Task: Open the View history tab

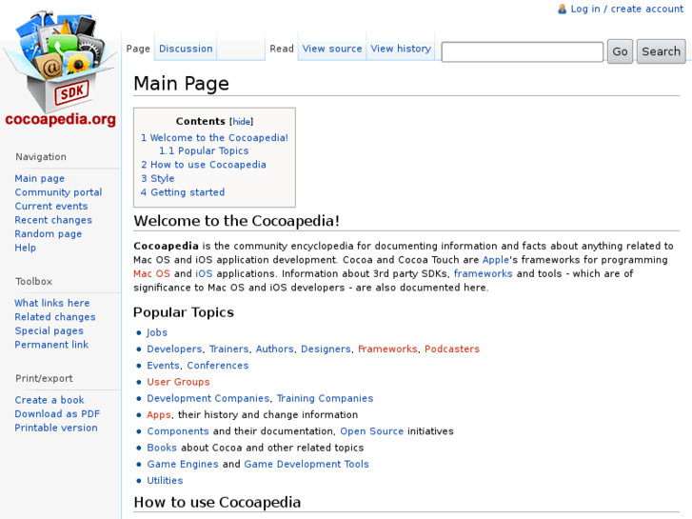Action: point(401,49)
